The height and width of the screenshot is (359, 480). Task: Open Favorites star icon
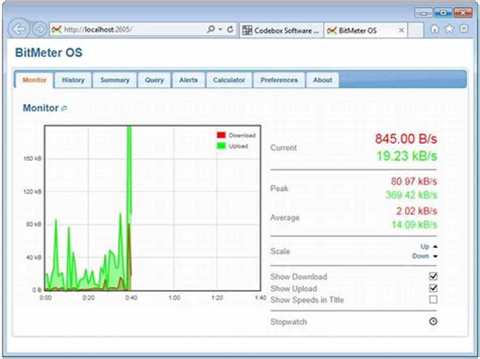coord(449,29)
